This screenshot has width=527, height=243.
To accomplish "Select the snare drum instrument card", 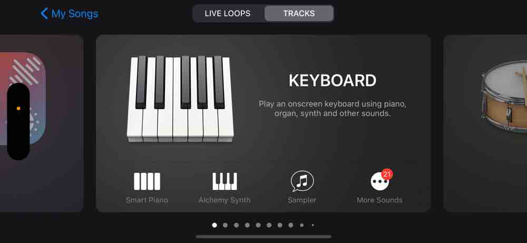I will pos(485,123).
